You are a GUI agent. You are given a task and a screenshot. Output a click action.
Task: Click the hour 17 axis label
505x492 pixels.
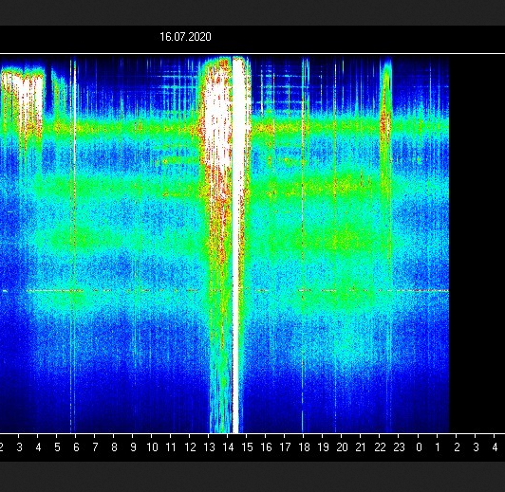(x=285, y=447)
